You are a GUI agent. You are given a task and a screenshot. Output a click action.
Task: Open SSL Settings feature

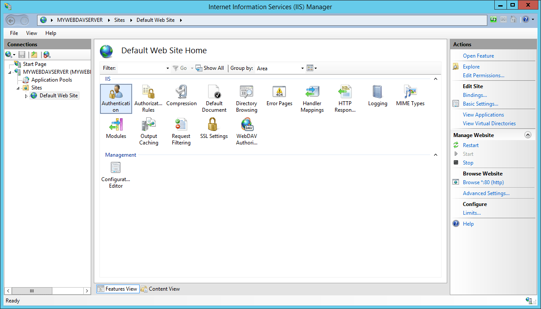click(214, 128)
